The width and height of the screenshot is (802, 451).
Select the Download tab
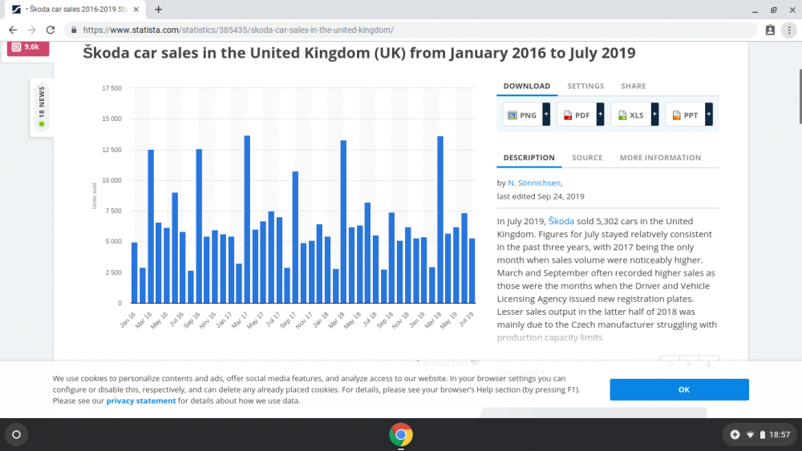point(527,86)
